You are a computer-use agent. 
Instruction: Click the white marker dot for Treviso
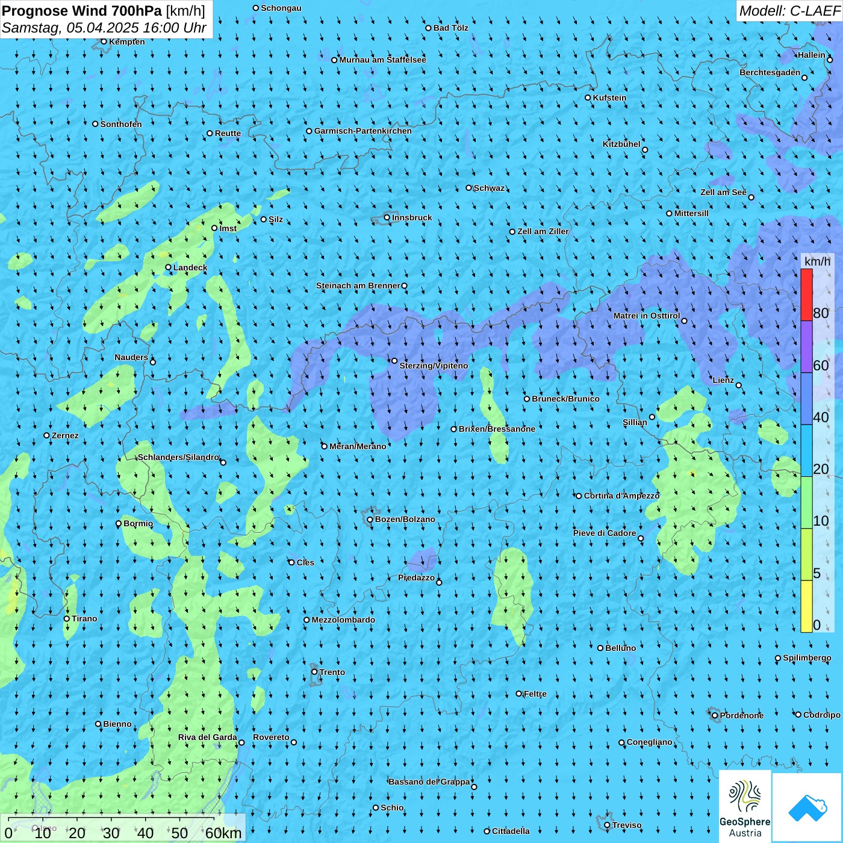[x=607, y=825]
